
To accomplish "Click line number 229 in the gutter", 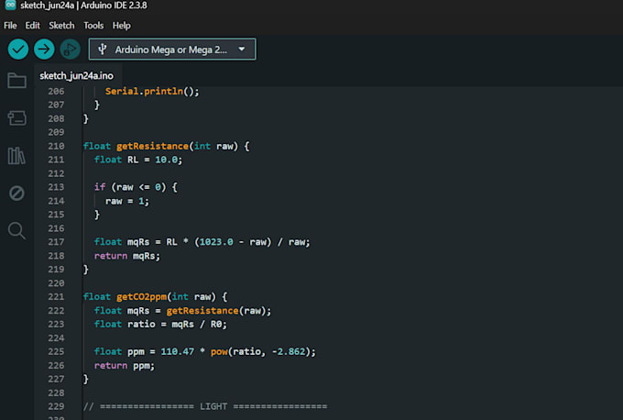I will pos(56,406).
